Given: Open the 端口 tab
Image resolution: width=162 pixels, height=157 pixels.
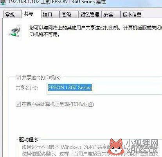Looking at the screenshot, I should point(50,15).
